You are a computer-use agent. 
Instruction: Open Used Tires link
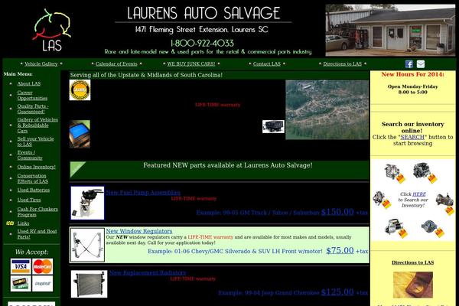(29, 200)
